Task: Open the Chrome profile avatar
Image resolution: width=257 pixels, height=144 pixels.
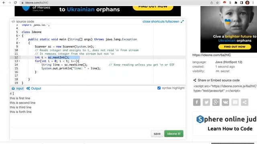Action: pyautogui.click(x=247, y=3)
